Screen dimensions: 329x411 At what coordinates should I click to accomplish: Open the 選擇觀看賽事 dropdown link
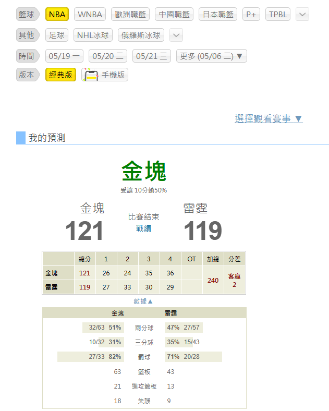(x=269, y=119)
